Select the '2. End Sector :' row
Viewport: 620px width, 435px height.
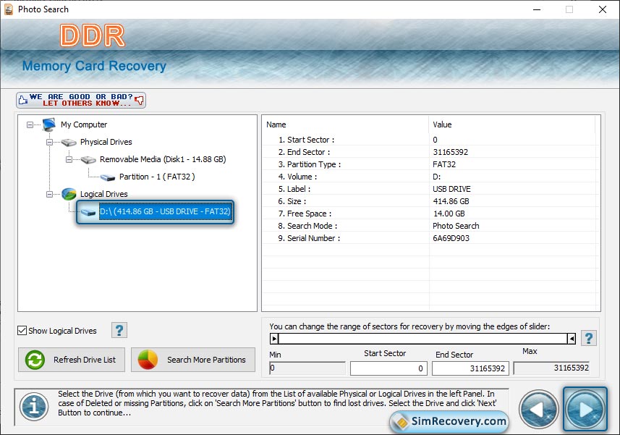[431, 152]
